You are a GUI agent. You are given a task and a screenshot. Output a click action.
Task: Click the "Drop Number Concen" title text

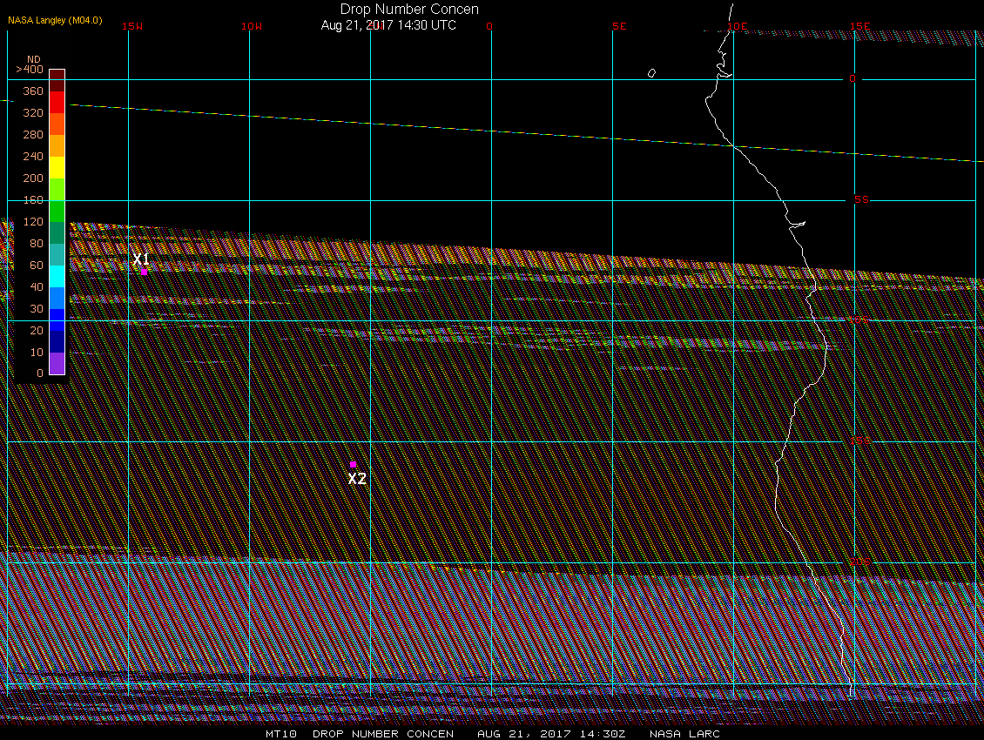tap(408, 10)
